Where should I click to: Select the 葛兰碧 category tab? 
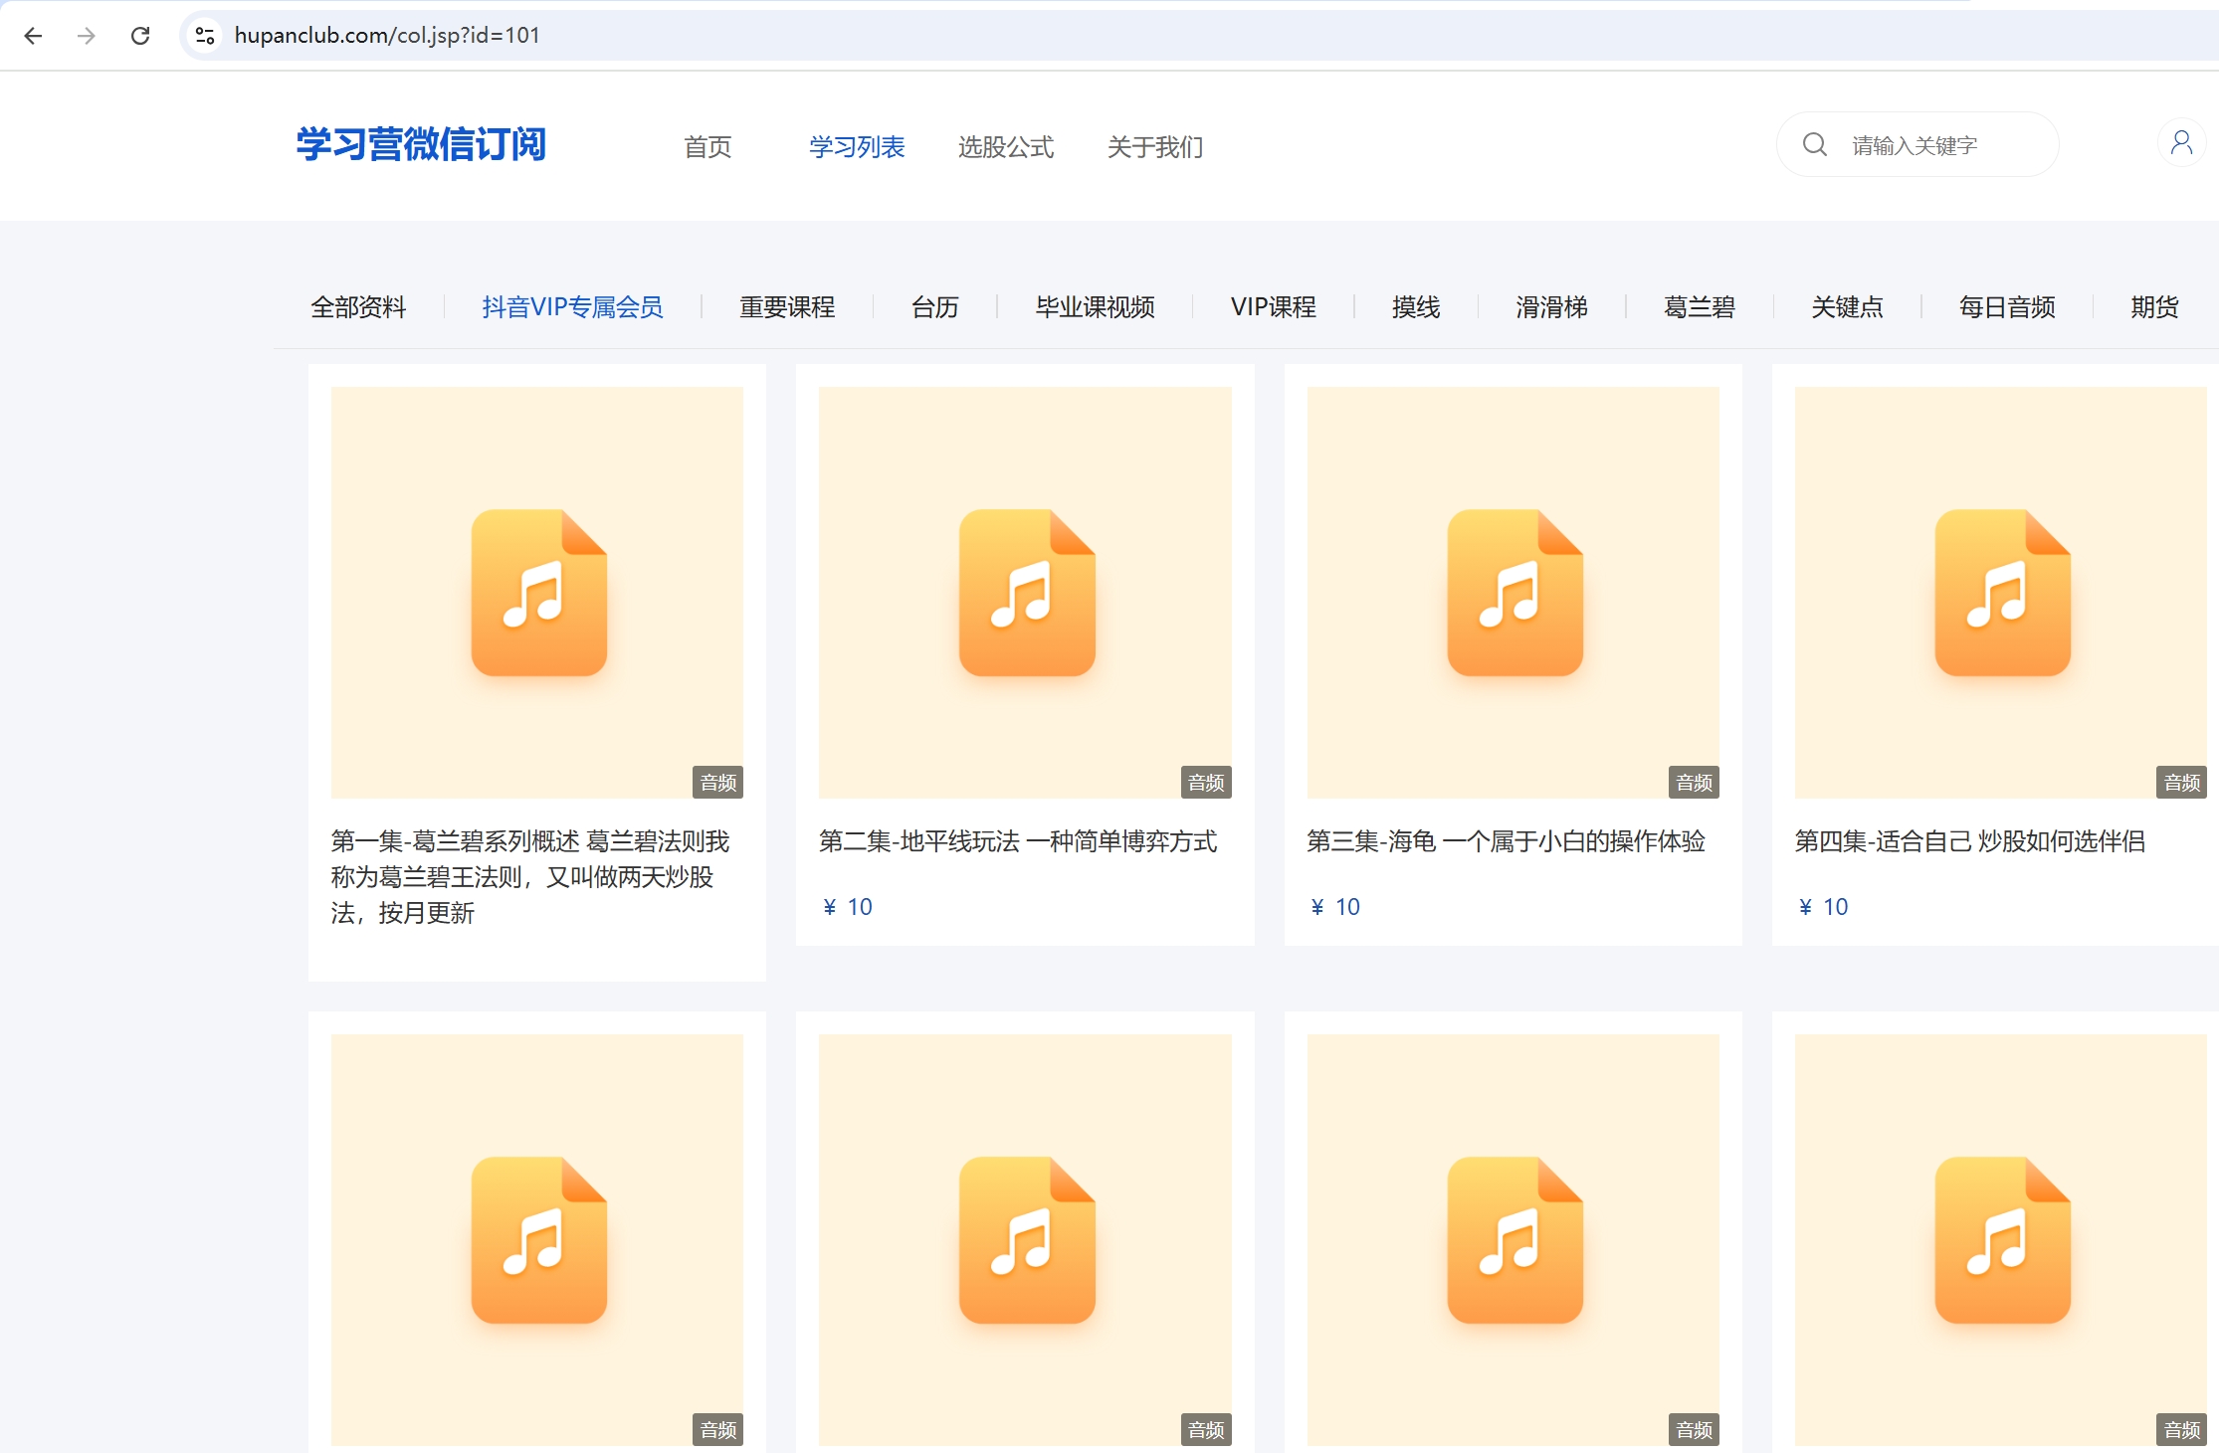(x=1699, y=307)
